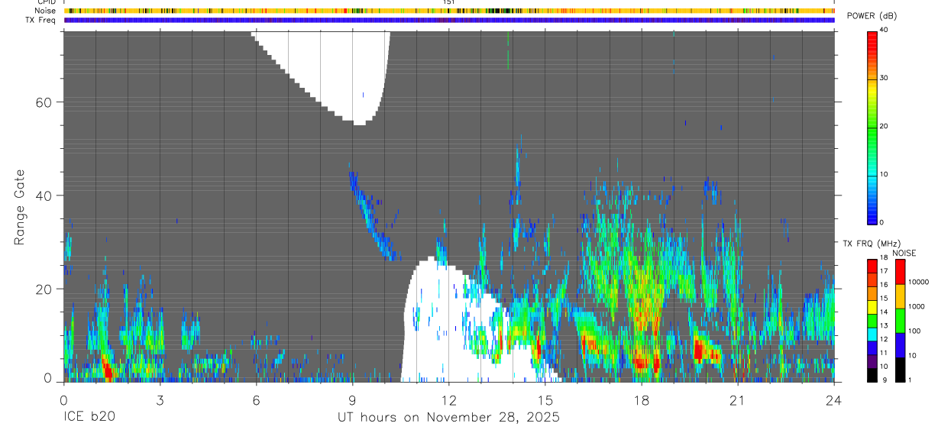
Task: Click the TX Freq row label at top
Action: 41,20
